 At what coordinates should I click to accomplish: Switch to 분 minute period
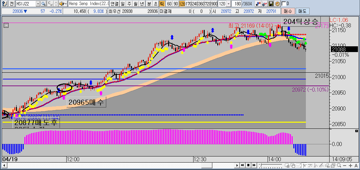pyautogui.click(x=149, y=4)
